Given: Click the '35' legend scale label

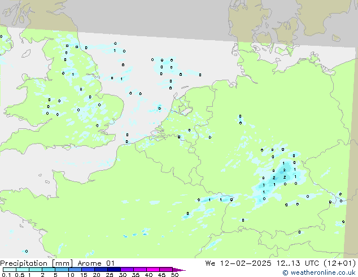Looking at the screenshot, I should (x=136, y=275).
